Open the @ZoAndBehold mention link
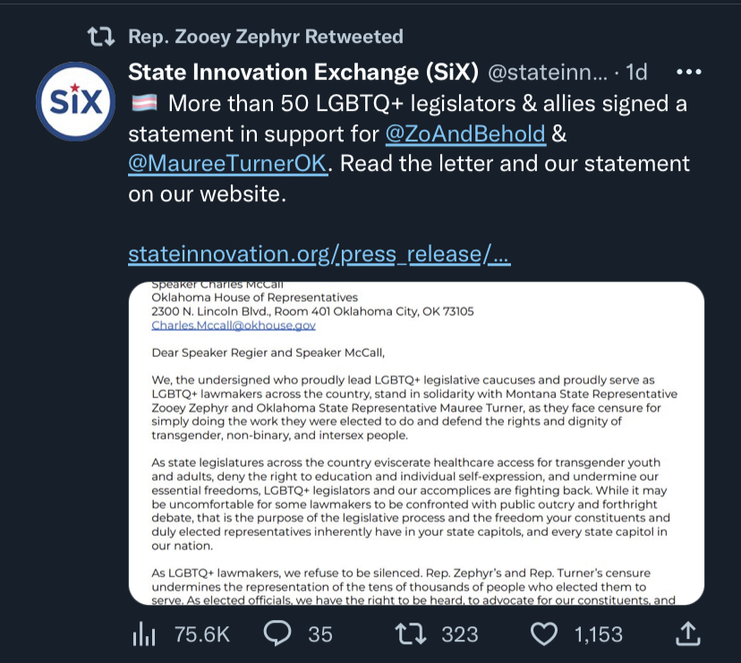This screenshot has height=663, width=741. coord(463,134)
